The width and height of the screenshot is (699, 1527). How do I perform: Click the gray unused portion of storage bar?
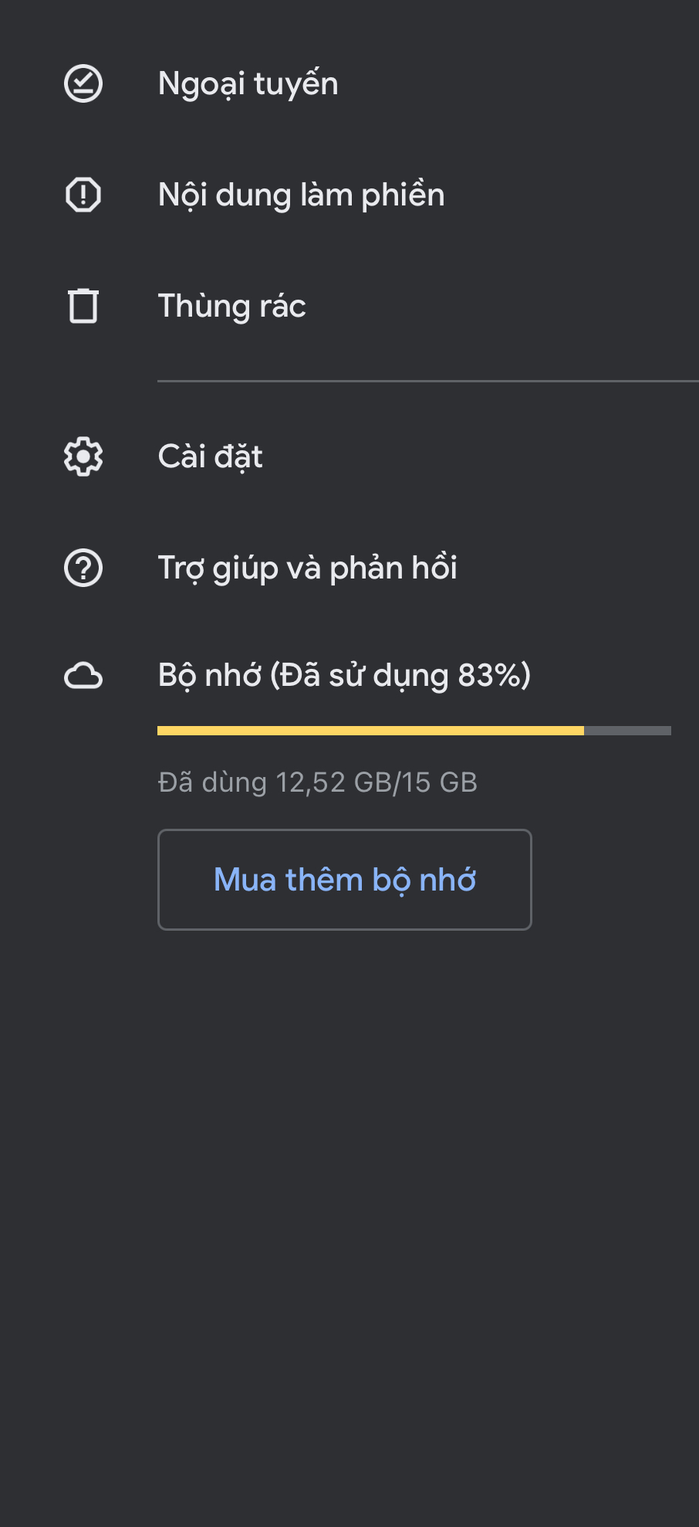(x=627, y=731)
